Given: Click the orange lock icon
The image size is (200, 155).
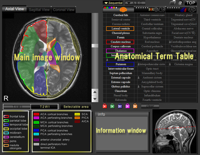Looking at the screenshot, I should [135, 106].
